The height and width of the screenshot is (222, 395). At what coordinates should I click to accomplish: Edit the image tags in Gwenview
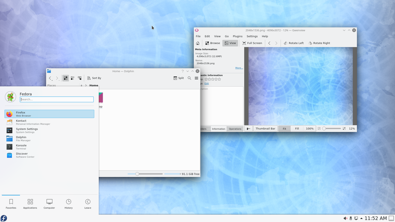206,83
